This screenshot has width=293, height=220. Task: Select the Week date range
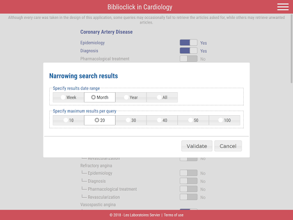[x=69, y=97]
